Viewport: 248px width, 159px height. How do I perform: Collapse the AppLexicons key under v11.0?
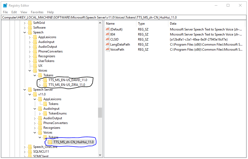coord(35,99)
